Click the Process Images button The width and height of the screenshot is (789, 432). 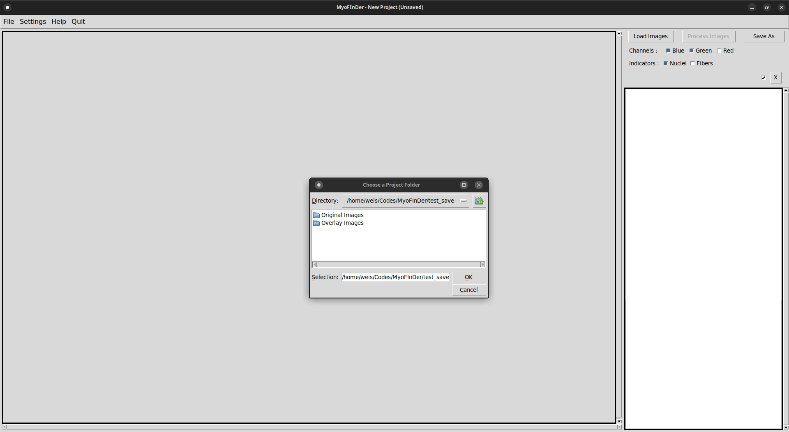point(708,37)
